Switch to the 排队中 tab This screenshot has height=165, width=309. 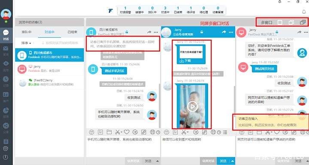(27, 32)
